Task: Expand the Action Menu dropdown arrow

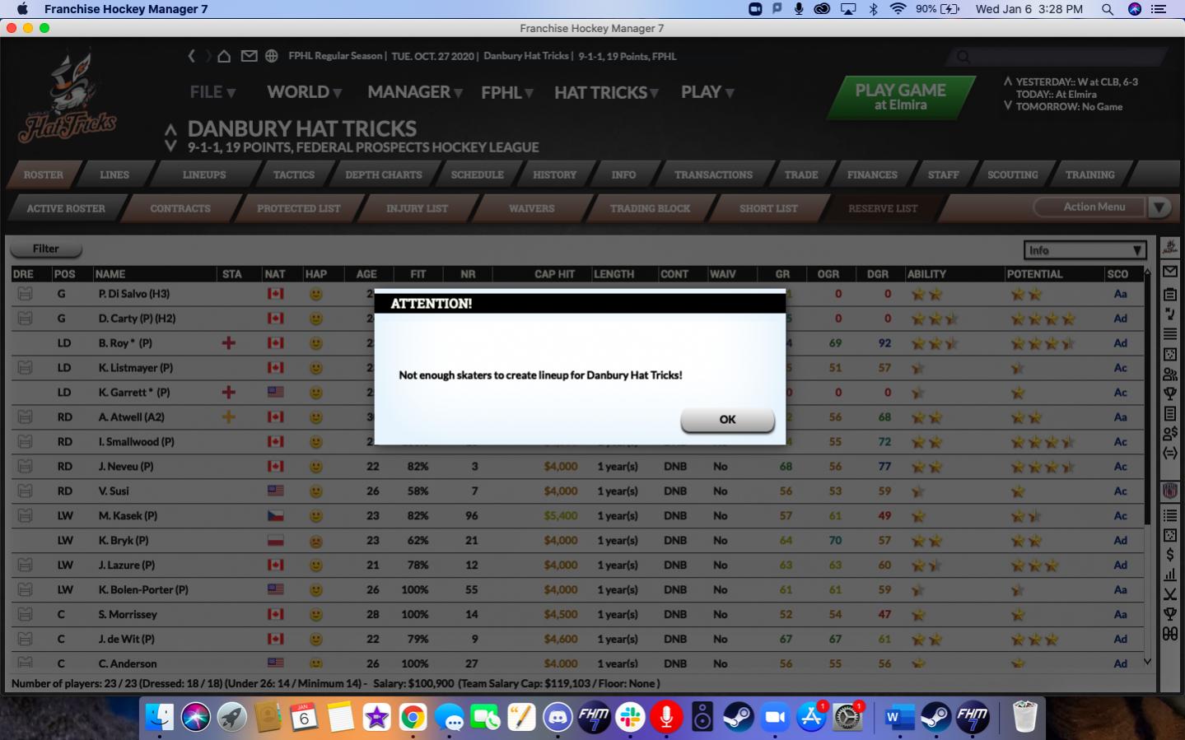Action: (1159, 207)
